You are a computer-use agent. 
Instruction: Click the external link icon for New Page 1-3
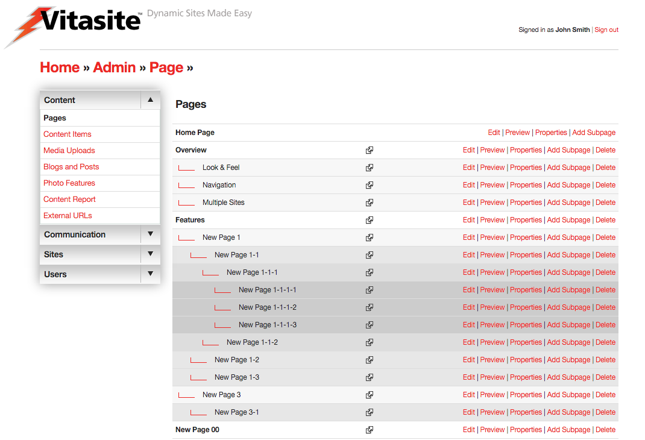point(370,377)
